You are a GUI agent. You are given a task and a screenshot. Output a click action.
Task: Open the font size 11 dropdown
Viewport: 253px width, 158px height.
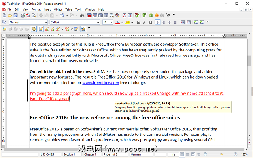coord(111,22)
